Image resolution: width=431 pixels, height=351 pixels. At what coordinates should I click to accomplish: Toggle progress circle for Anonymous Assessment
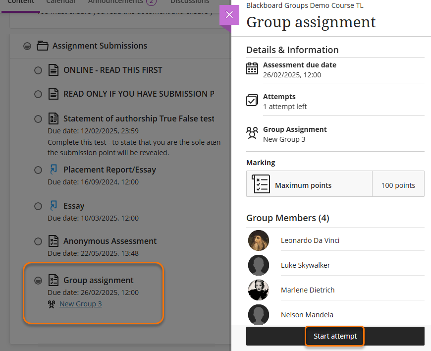point(38,241)
